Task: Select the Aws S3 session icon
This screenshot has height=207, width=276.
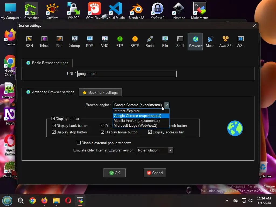Action: [225, 42]
